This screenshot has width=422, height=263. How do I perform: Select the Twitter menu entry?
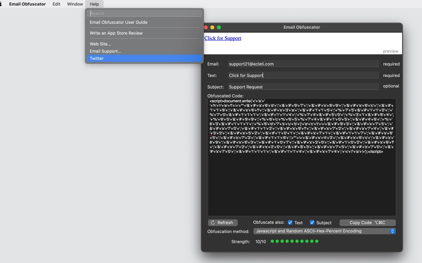[x=144, y=58]
